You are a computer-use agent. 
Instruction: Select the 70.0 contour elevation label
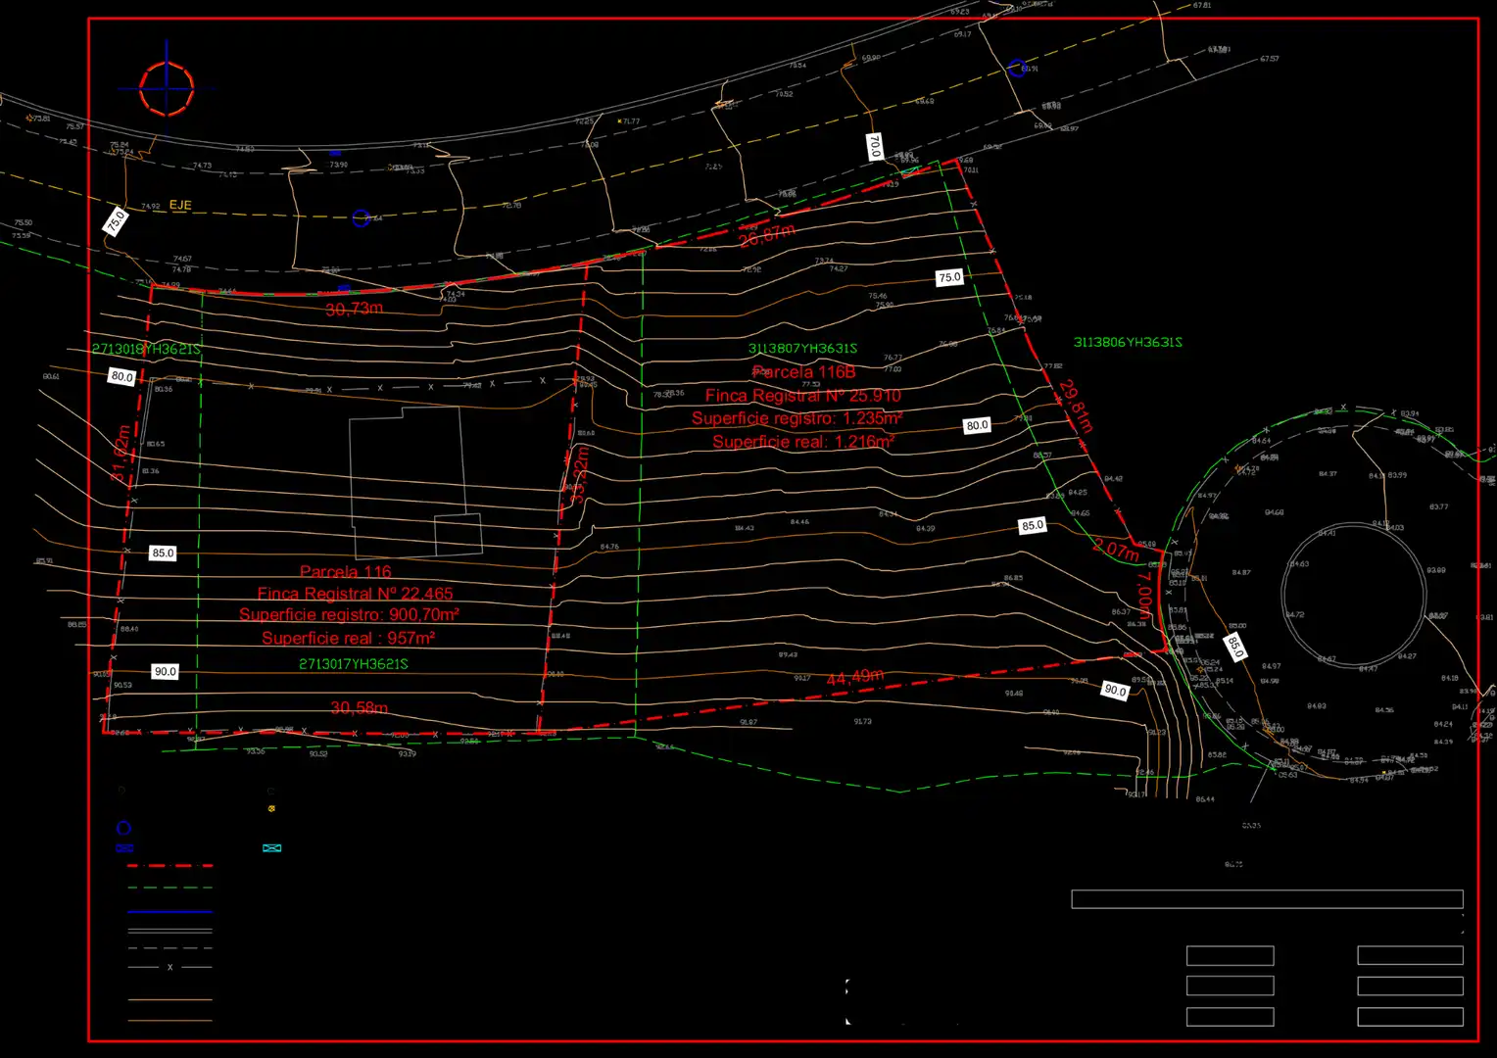[x=875, y=147]
